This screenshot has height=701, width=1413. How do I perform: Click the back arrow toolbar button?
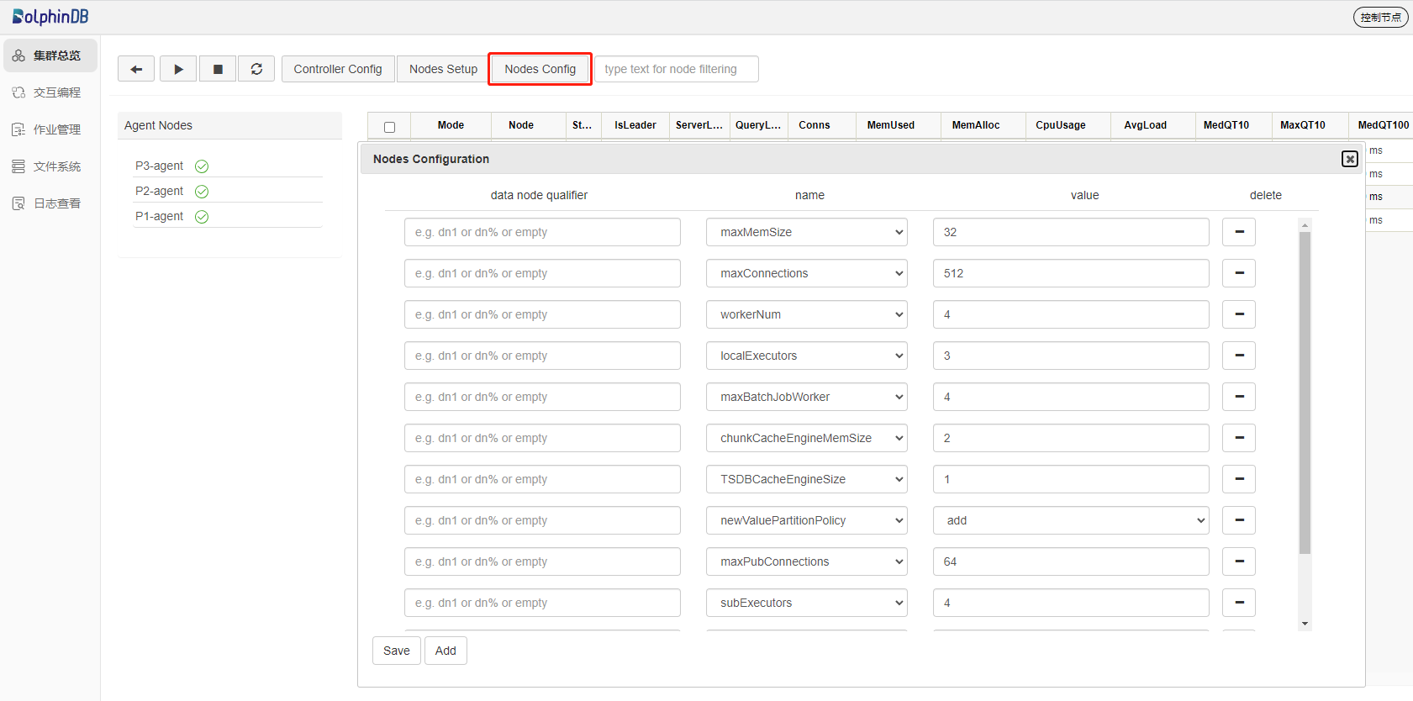coord(136,69)
